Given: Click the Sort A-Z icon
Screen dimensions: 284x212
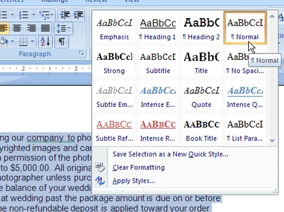Looking at the screenshot, I should tap(45, 41).
